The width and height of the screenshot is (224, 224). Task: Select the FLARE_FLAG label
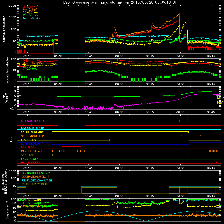coord(29,140)
